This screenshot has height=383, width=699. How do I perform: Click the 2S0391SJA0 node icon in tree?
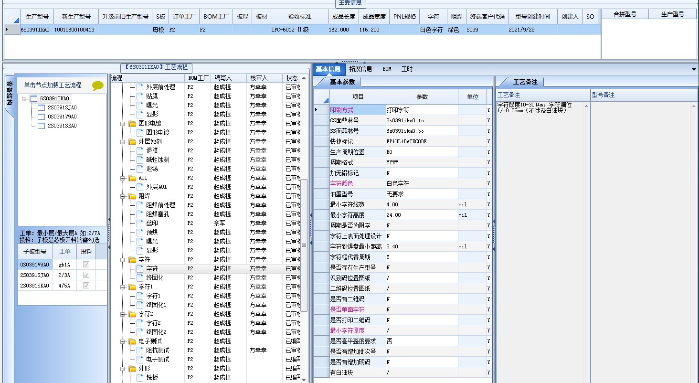42,107
